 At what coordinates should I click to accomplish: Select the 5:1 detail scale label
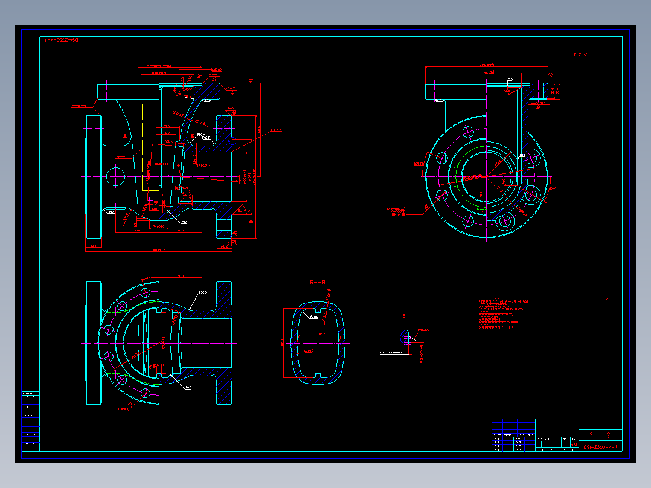[406, 316]
